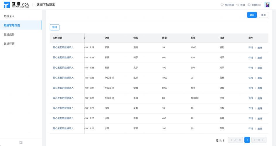The height and width of the screenshot is (146, 276).
Task: Click the 批量打印 printer icon
Action: click(249, 5)
